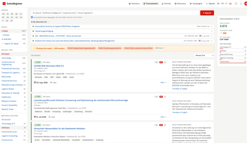247x143 pixels.
Task: Toggle the BE canton filter chip
Action: pyautogui.click(x=12, y=14)
